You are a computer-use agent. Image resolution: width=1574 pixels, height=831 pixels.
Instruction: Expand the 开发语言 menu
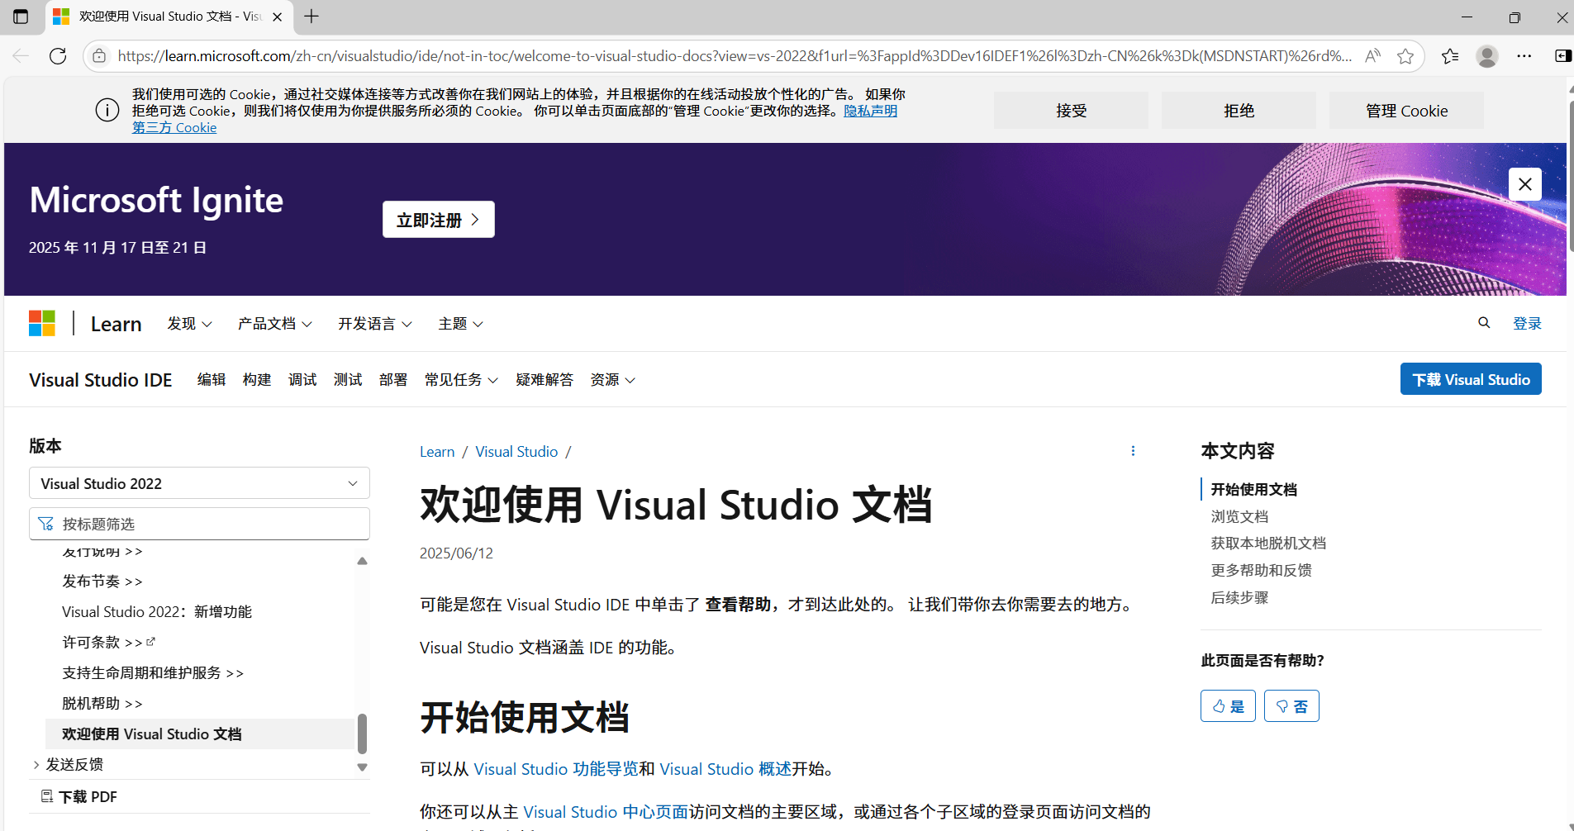click(x=375, y=324)
